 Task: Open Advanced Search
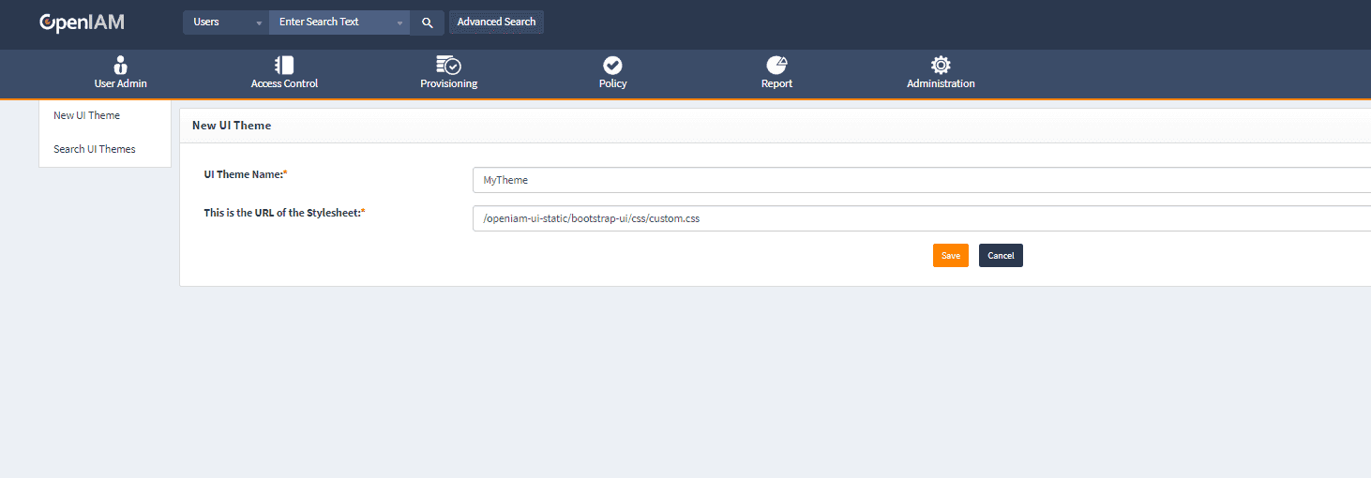coord(496,22)
